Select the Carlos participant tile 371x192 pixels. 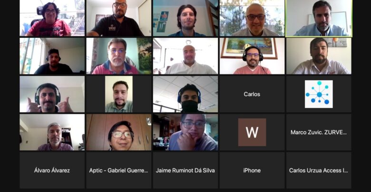coord(252,94)
